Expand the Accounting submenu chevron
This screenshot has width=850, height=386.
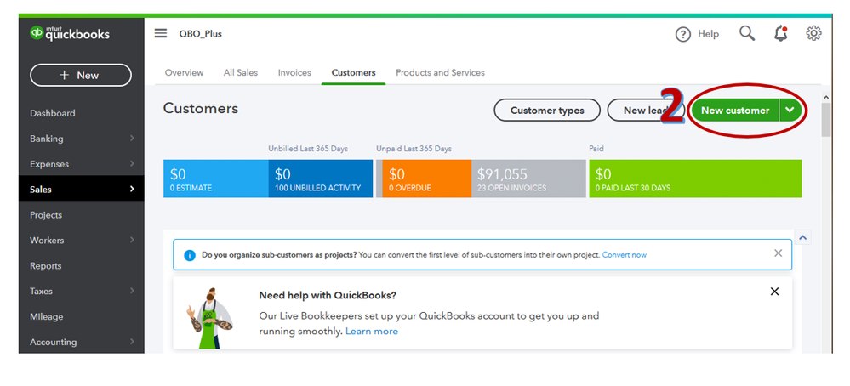132,342
